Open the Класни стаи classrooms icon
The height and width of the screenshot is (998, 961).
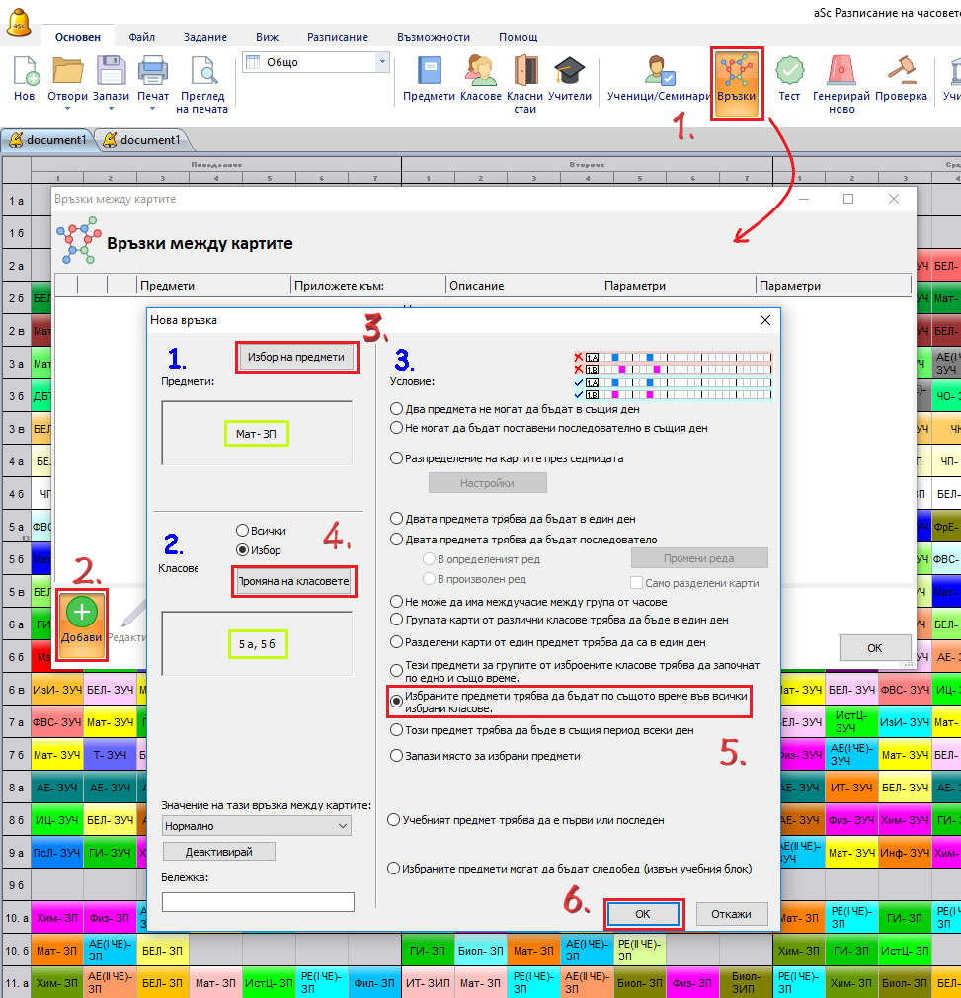pyautogui.click(x=525, y=71)
